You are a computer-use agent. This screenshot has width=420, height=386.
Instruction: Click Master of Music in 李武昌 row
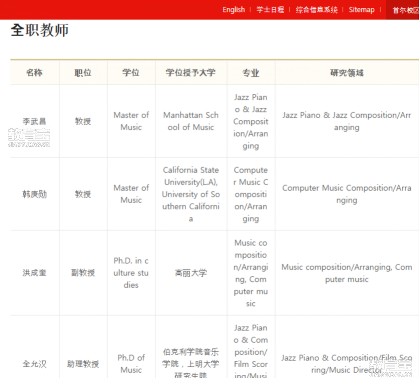tap(131, 121)
